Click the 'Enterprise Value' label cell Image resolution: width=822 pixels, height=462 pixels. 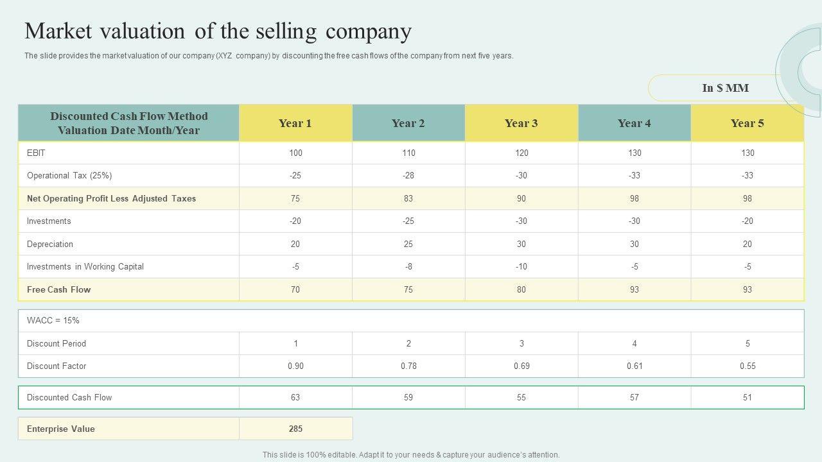tap(61, 429)
